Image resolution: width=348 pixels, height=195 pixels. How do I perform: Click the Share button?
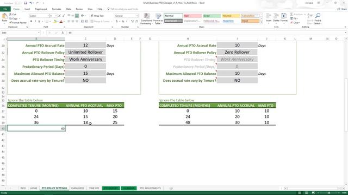tap(342, 9)
